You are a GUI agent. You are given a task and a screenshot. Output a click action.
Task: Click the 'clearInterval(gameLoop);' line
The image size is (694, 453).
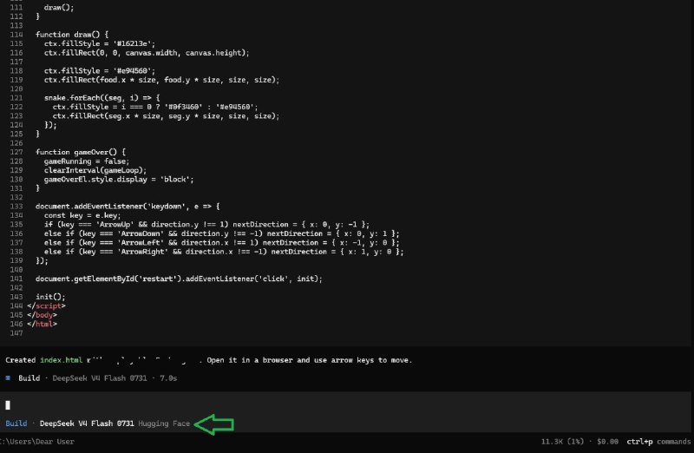[95, 170]
